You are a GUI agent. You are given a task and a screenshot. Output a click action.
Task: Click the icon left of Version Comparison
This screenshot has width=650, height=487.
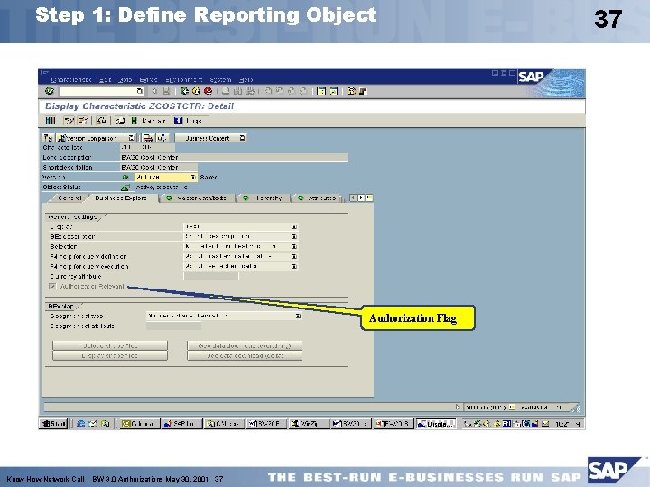[x=48, y=138]
